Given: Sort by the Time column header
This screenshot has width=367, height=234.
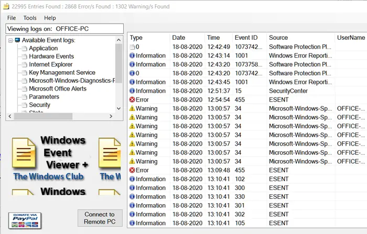Looking at the screenshot, I should tap(213, 38).
